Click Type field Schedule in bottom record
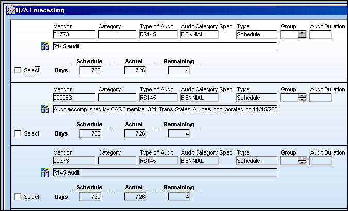Image resolution: width=348 pixels, height=211 pixels. [257, 161]
